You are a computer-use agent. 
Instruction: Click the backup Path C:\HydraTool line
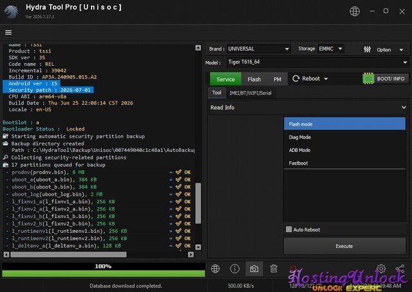pyautogui.click(x=103, y=151)
